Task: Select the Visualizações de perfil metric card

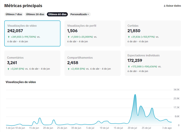Action: point(92,34)
